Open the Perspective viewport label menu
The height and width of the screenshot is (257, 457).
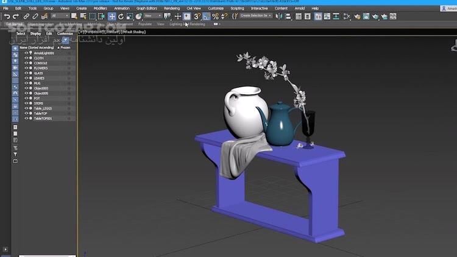click(93, 32)
